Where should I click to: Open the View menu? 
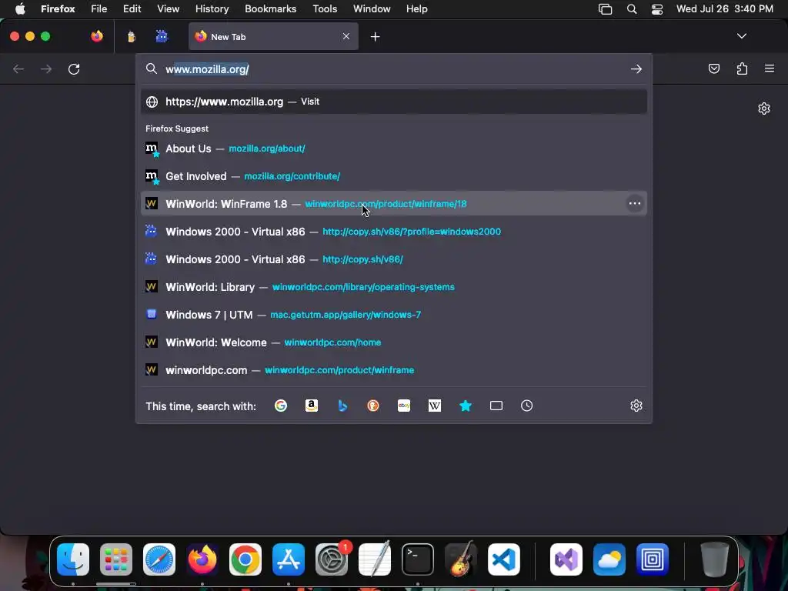pyautogui.click(x=168, y=9)
